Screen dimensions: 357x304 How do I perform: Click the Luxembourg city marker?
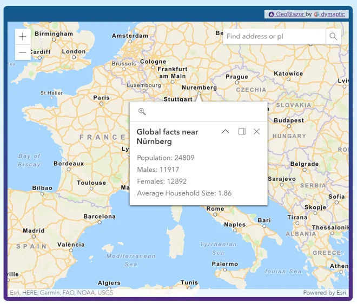tap(144, 91)
